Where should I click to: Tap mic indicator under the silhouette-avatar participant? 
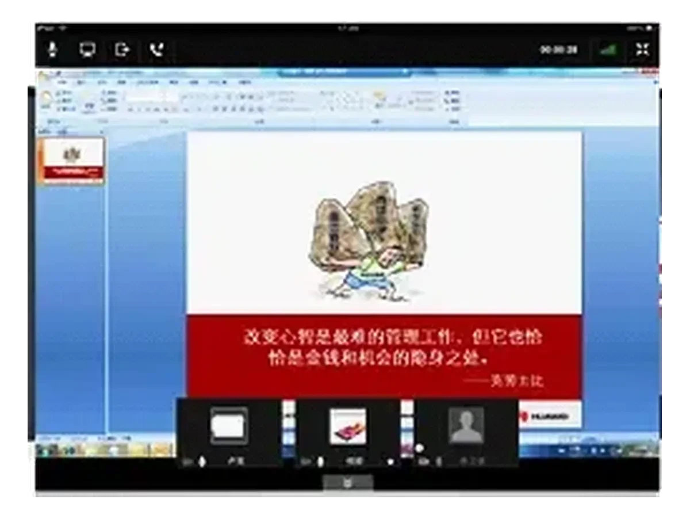(439, 462)
